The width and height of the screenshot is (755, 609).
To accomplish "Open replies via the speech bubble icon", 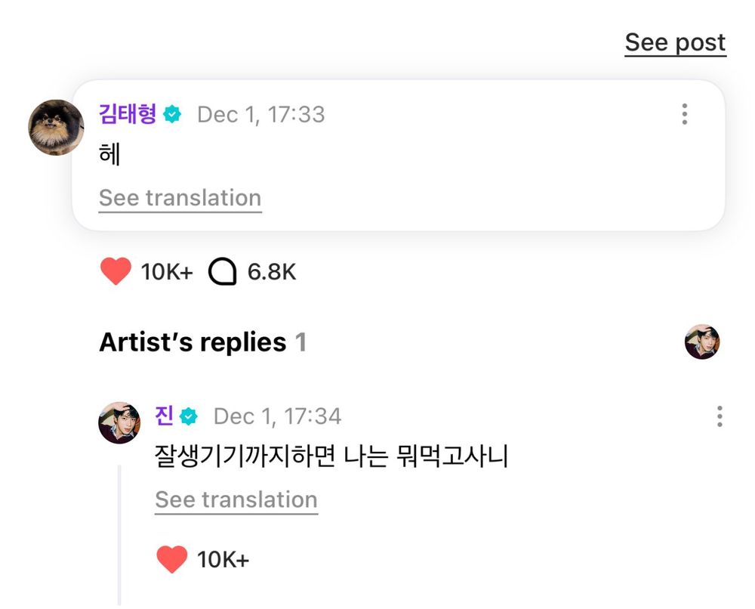I will pyautogui.click(x=222, y=272).
